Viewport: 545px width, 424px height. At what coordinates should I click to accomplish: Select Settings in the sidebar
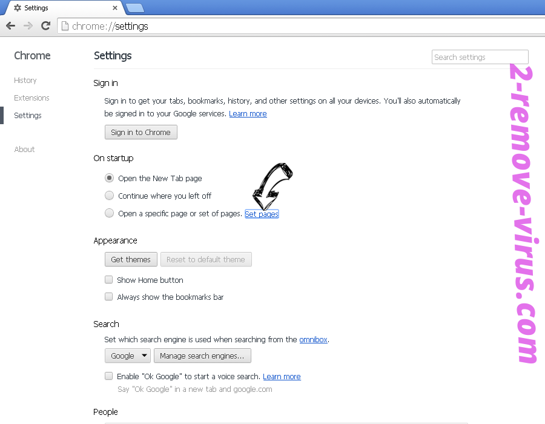pyautogui.click(x=28, y=115)
